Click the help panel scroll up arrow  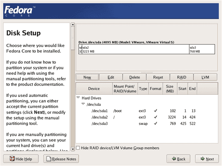[73, 25]
